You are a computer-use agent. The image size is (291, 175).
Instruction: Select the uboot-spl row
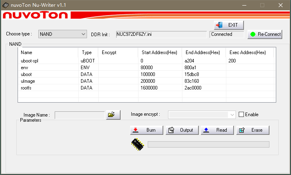coord(146,61)
